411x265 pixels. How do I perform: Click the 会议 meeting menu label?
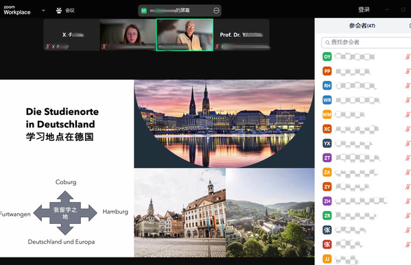tap(70, 10)
